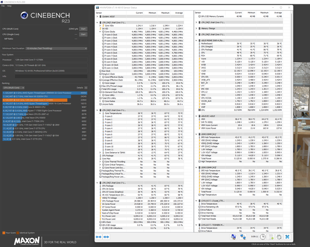
Task: Click the Info text field in Your System
Action: coord(51,76)
